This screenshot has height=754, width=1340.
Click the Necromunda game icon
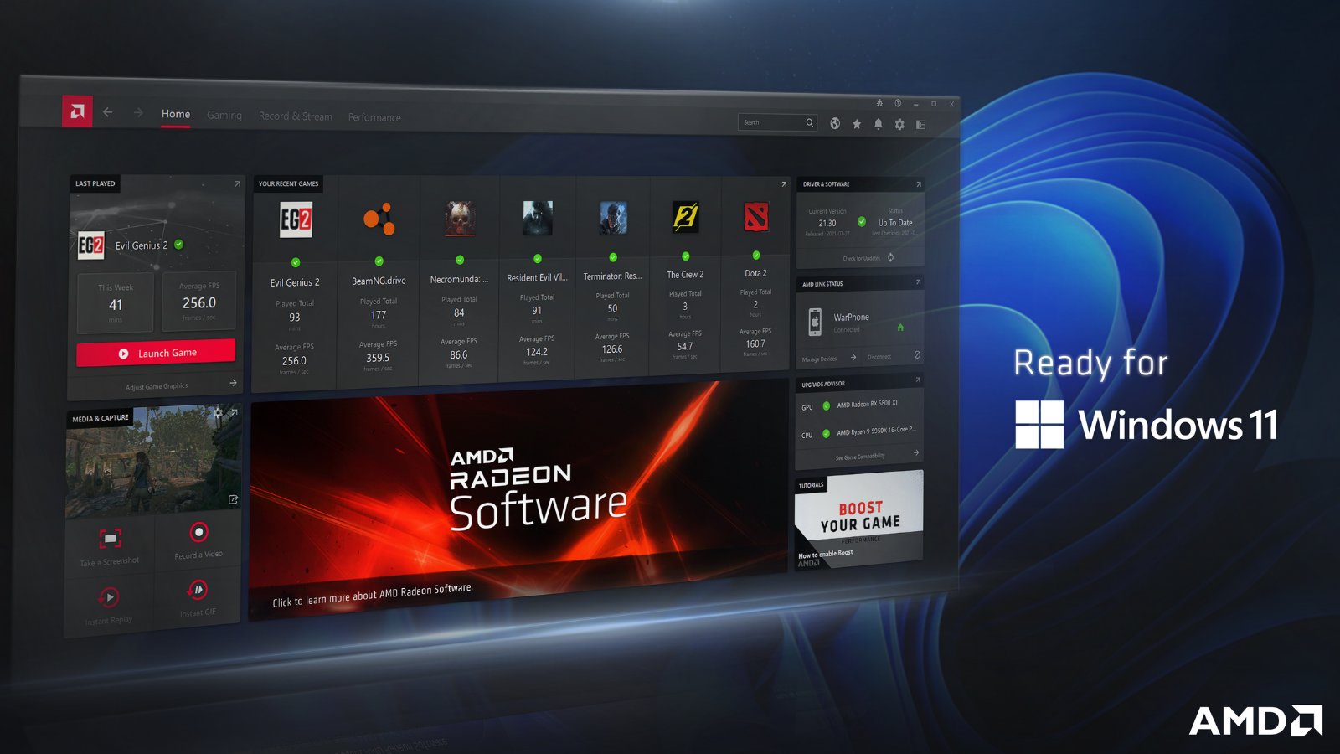pos(460,217)
